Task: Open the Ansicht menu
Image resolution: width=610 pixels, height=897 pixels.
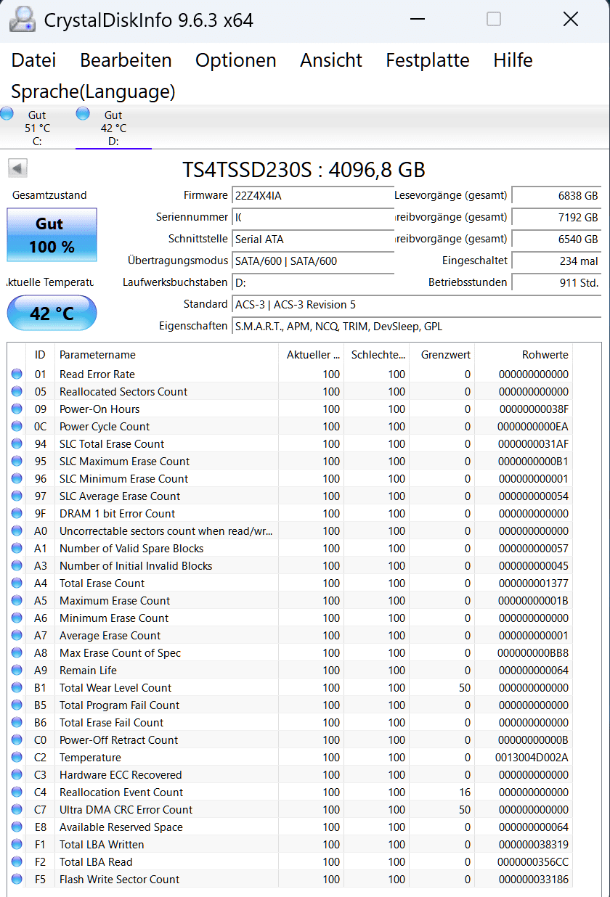Action: pos(331,60)
